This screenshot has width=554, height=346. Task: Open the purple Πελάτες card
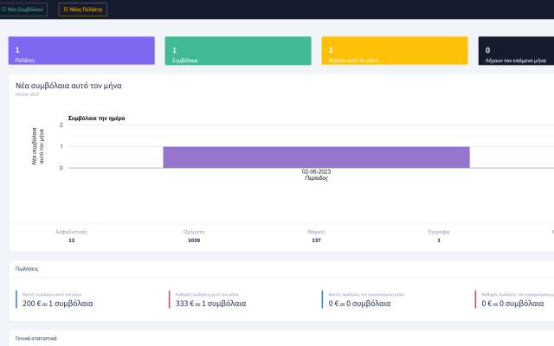pos(81,51)
